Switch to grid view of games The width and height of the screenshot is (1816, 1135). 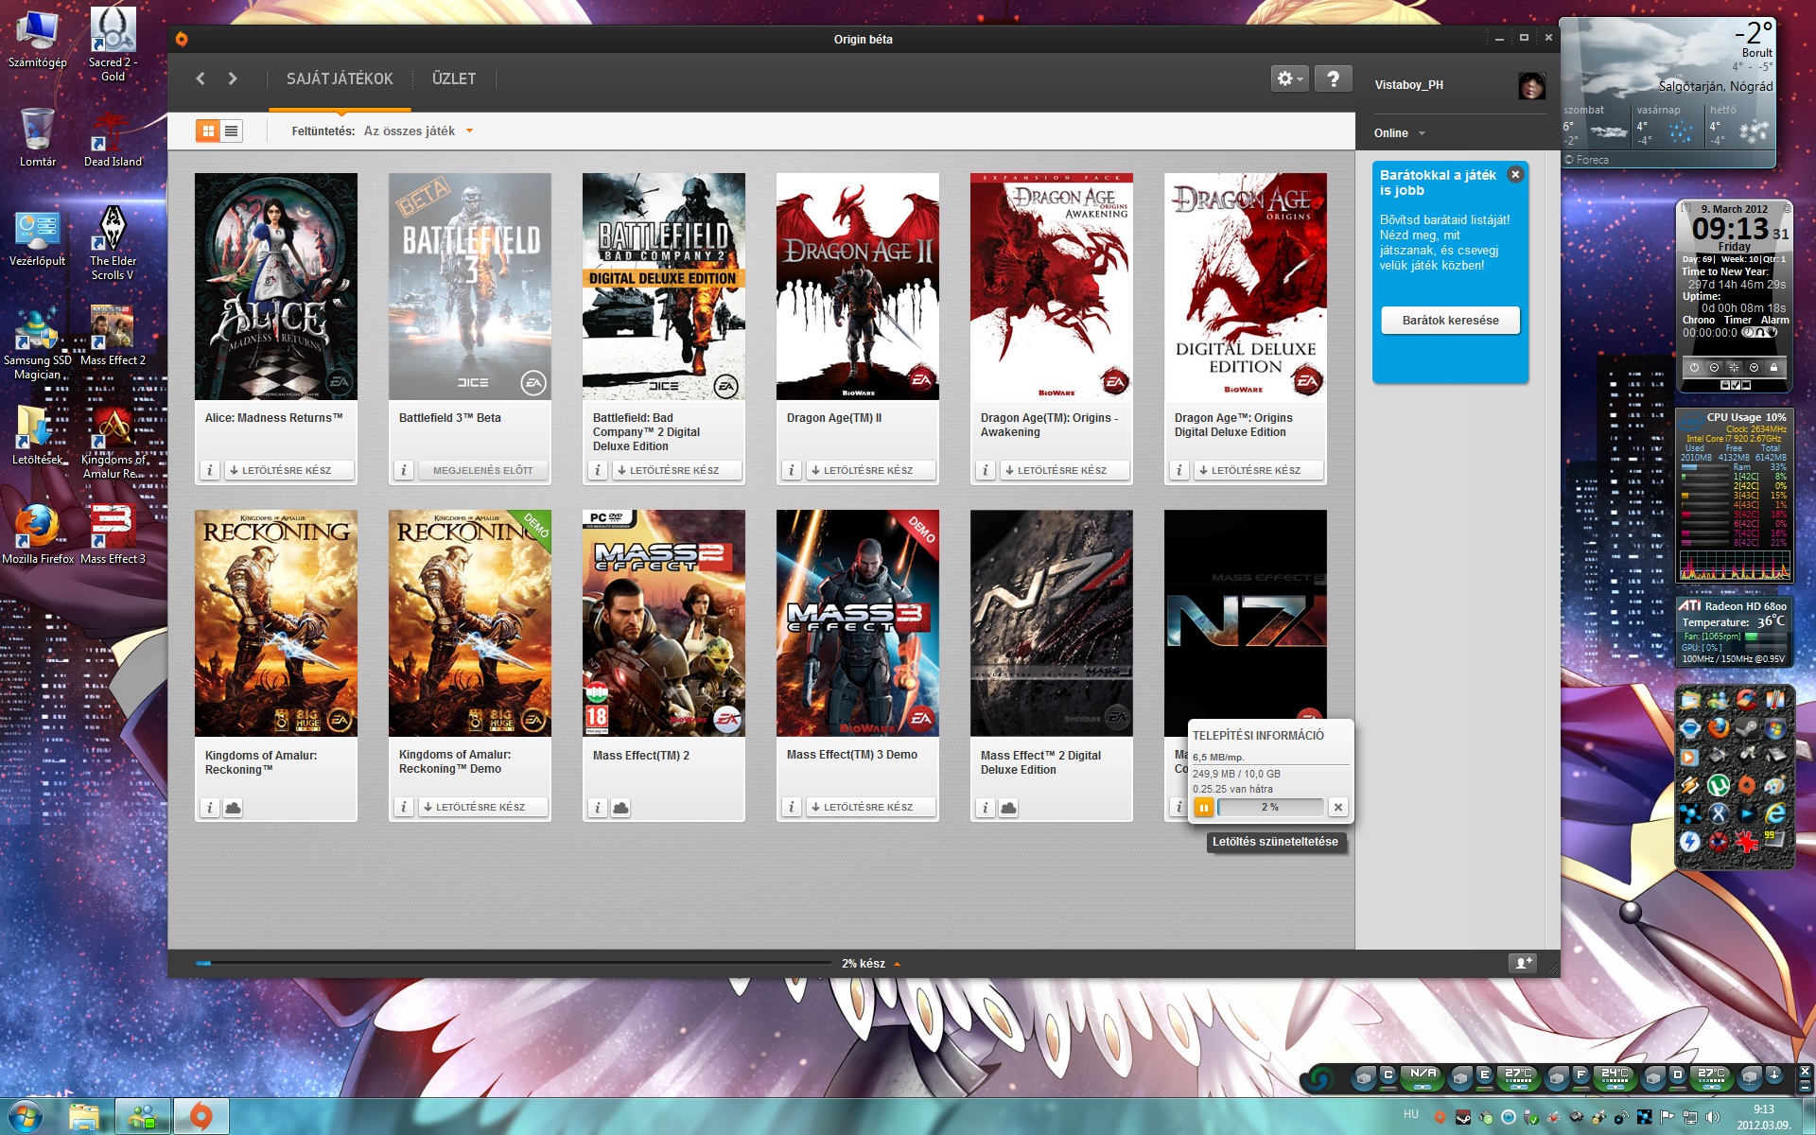(x=208, y=131)
